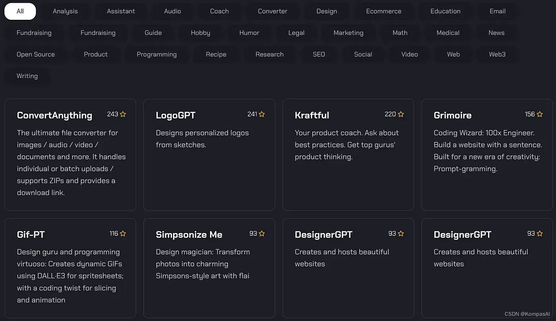This screenshot has width=556, height=321.
Task: Click description "Your product coach. Ask about"
Action: coord(347,133)
